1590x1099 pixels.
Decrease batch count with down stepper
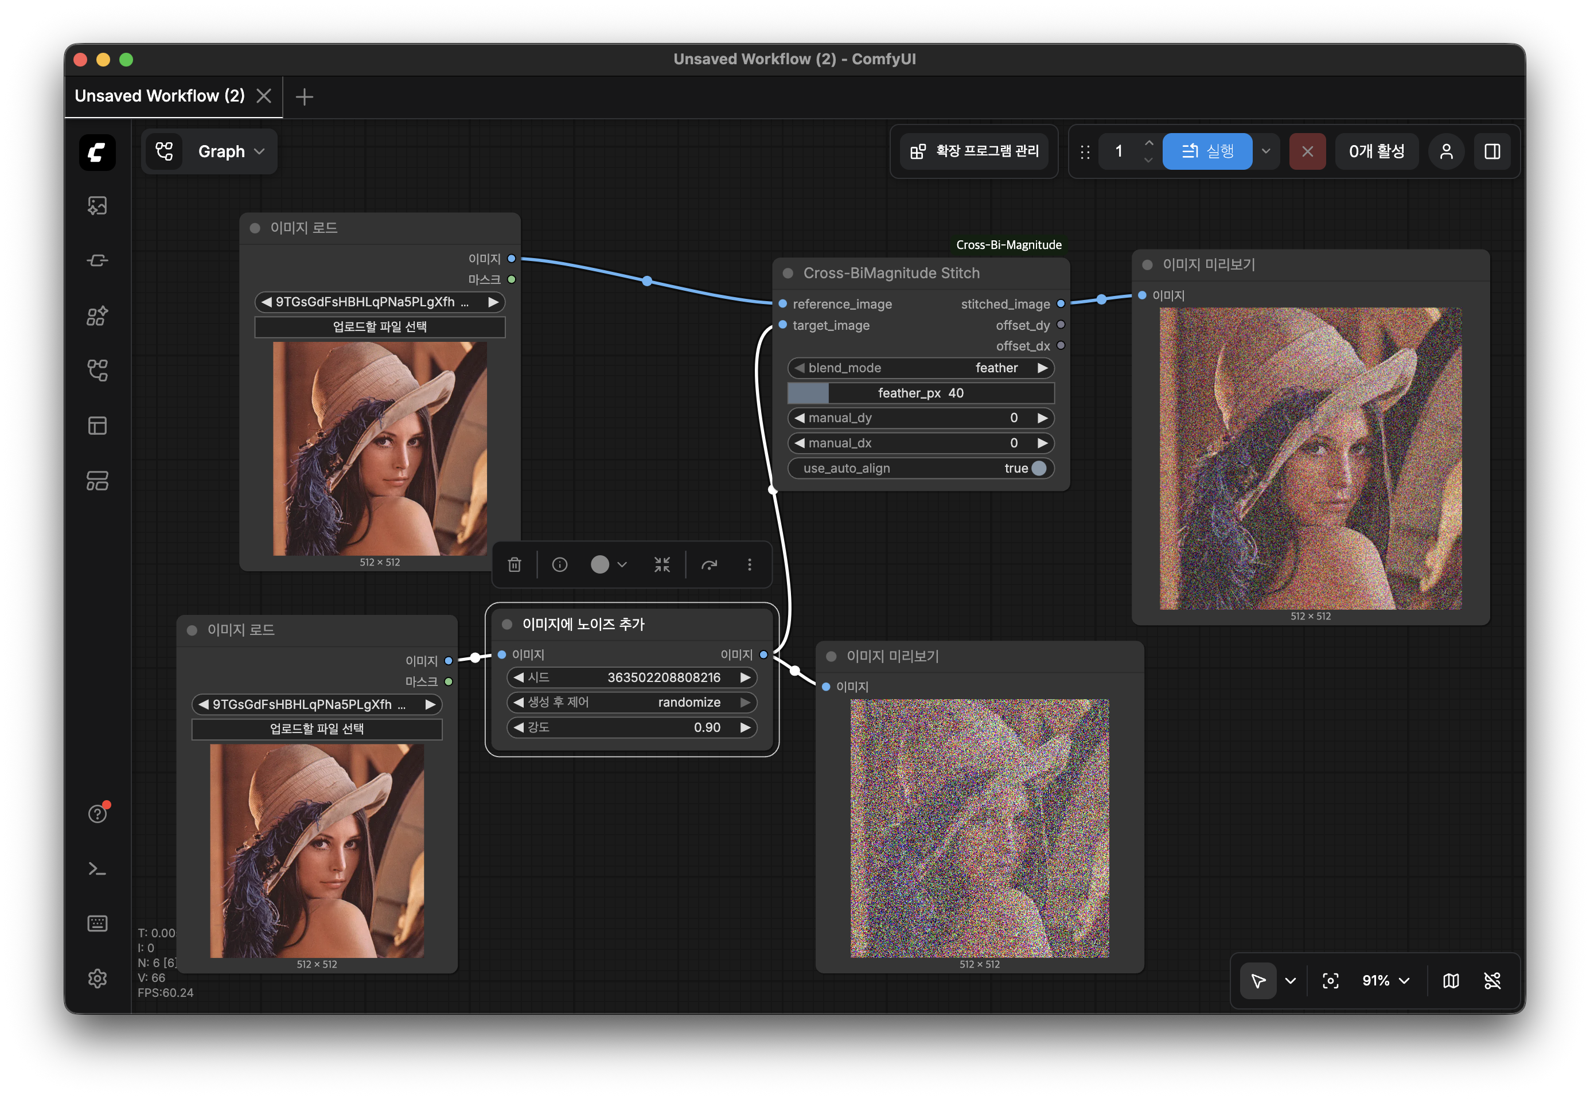pos(1148,160)
